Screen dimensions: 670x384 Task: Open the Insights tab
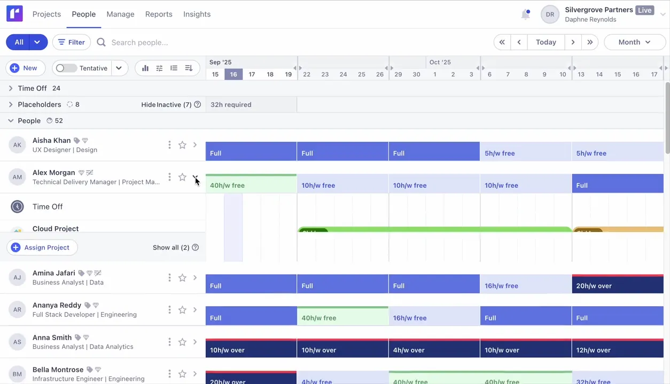pos(197,14)
